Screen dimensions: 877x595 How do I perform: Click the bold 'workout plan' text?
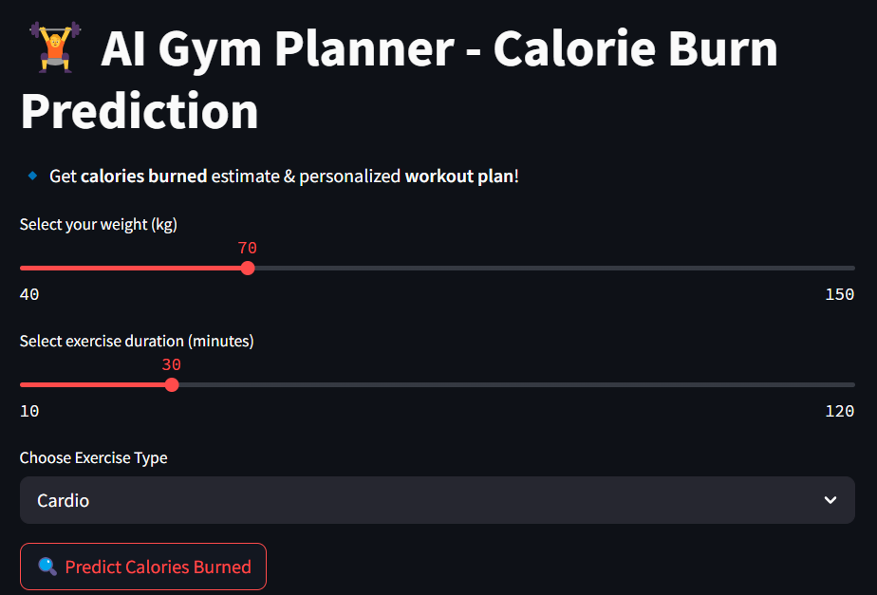(x=459, y=177)
